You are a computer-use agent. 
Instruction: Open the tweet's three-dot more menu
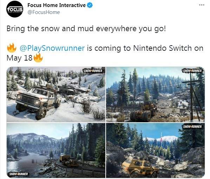click(x=202, y=5)
